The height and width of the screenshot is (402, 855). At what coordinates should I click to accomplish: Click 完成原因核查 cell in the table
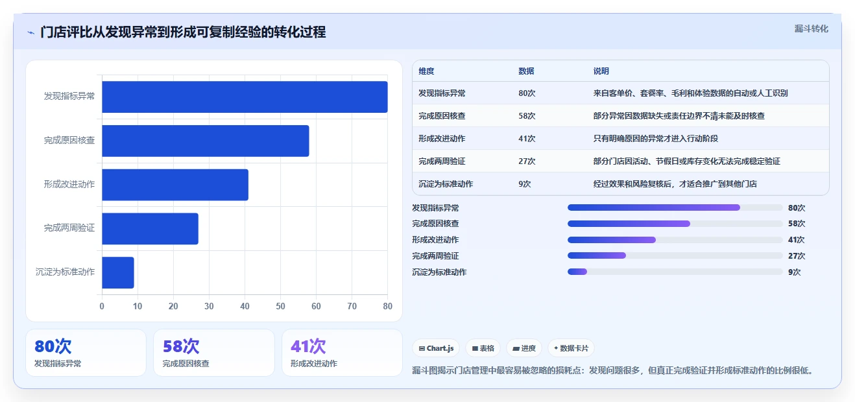(442, 116)
